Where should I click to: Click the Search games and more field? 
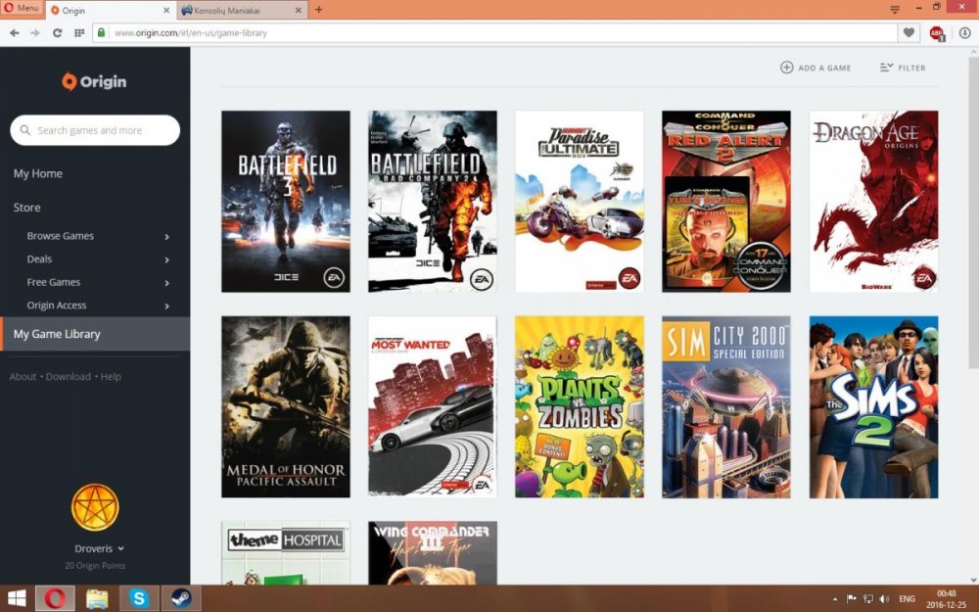pyautogui.click(x=95, y=130)
